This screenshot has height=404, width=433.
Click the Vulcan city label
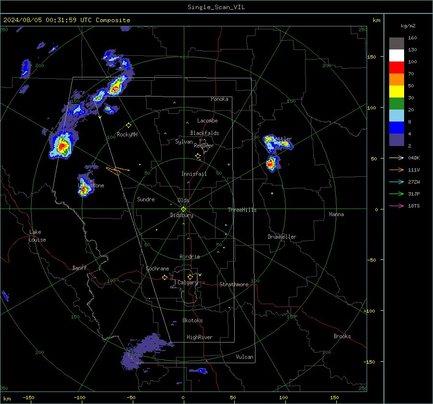point(244,357)
